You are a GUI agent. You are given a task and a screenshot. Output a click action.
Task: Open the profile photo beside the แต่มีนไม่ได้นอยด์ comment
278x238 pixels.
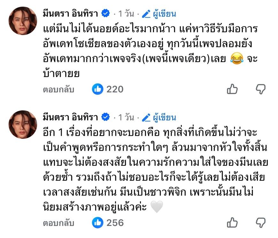pyautogui.click(x=23, y=20)
